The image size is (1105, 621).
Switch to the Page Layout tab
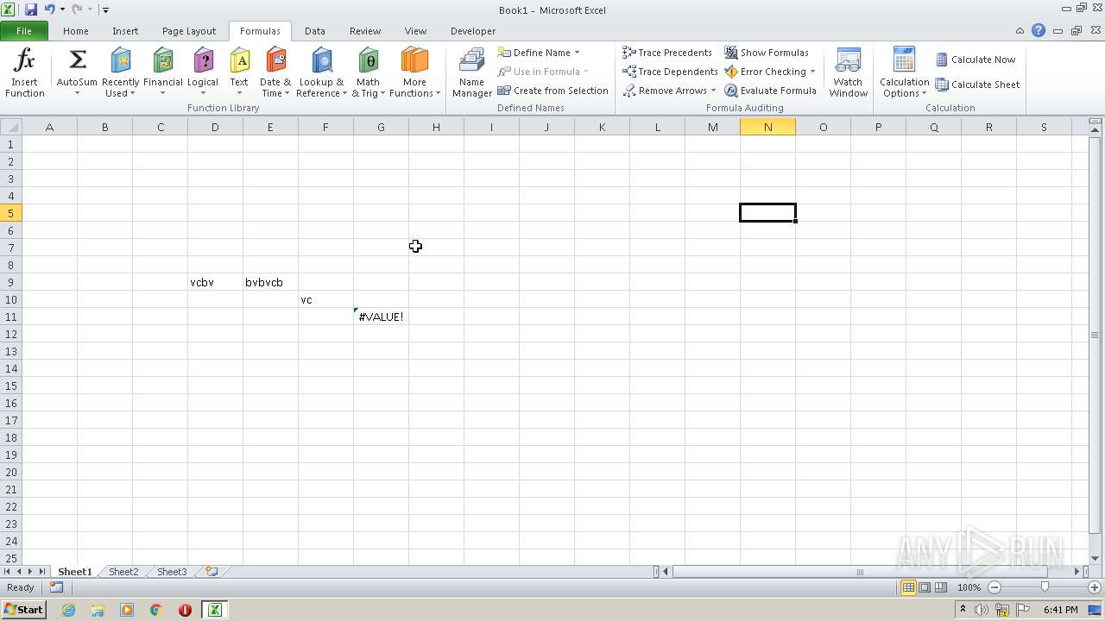[x=189, y=31]
